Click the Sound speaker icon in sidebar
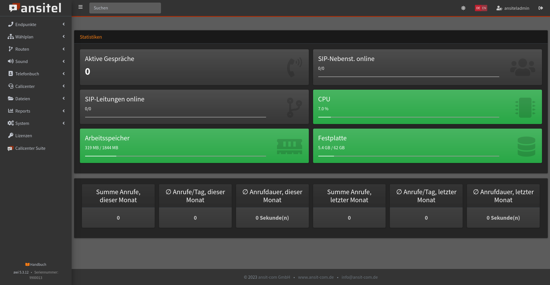The height and width of the screenshot is (285, 550). pos(11,61)
